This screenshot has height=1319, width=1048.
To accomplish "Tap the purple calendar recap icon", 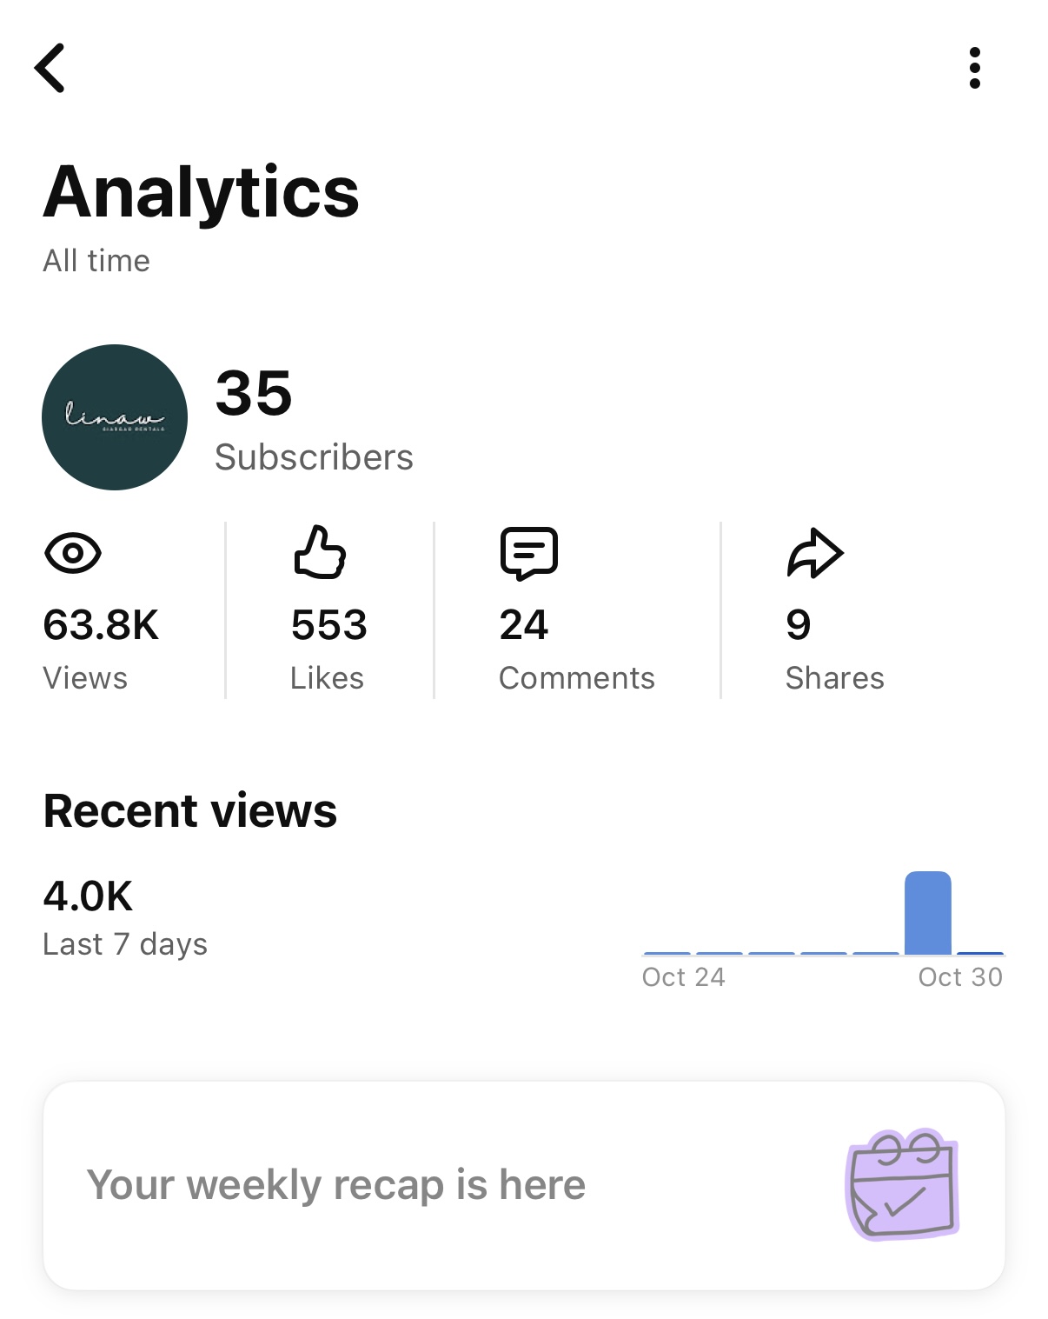I will pyautogui.click(x=902, y=1184).
